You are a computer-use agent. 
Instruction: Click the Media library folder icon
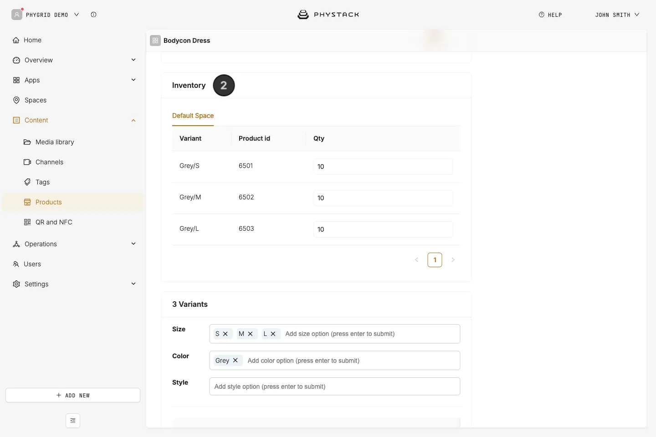tap(27, 142)
